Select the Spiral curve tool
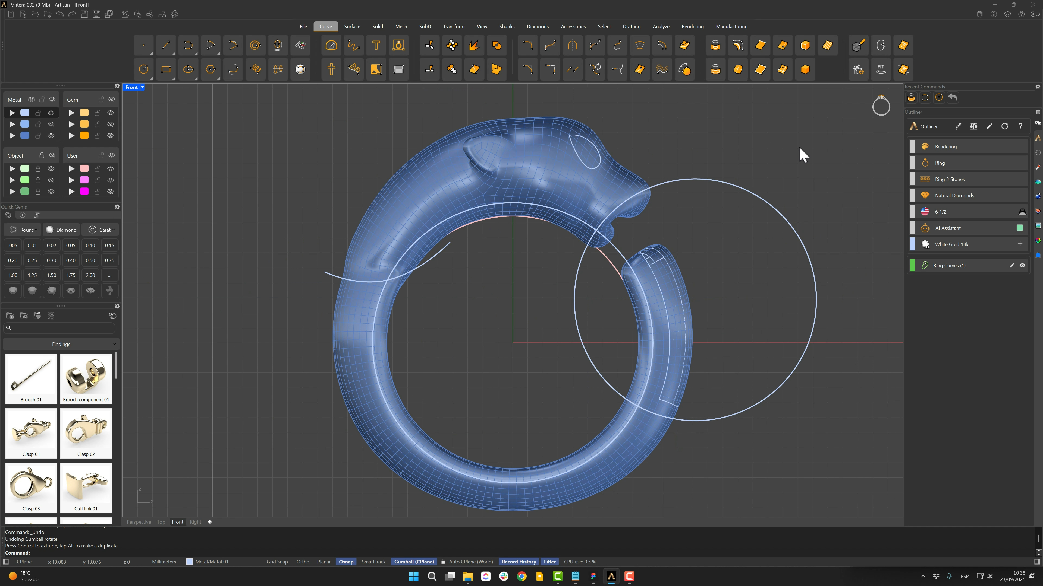 pyautogui.click(x=256, y=45)
